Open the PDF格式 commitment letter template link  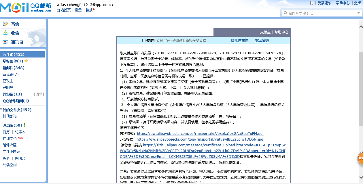(x=200, y=134)
